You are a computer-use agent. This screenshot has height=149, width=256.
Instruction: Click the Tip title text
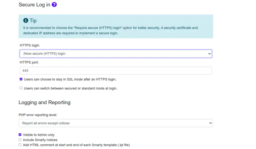click(33, 21)
